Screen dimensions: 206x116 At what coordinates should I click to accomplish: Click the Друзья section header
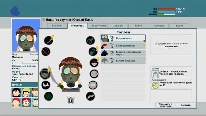pyautogui.click(x=25, y=85)
